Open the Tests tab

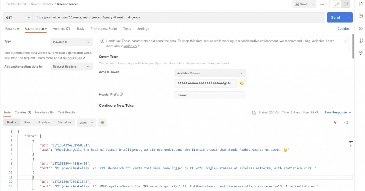pyautogui.click(x=127, y=29)
